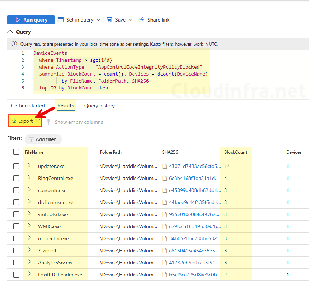Click the Share link icon
The height and width of the screenshot is (283, 309).
coord(141,20)
